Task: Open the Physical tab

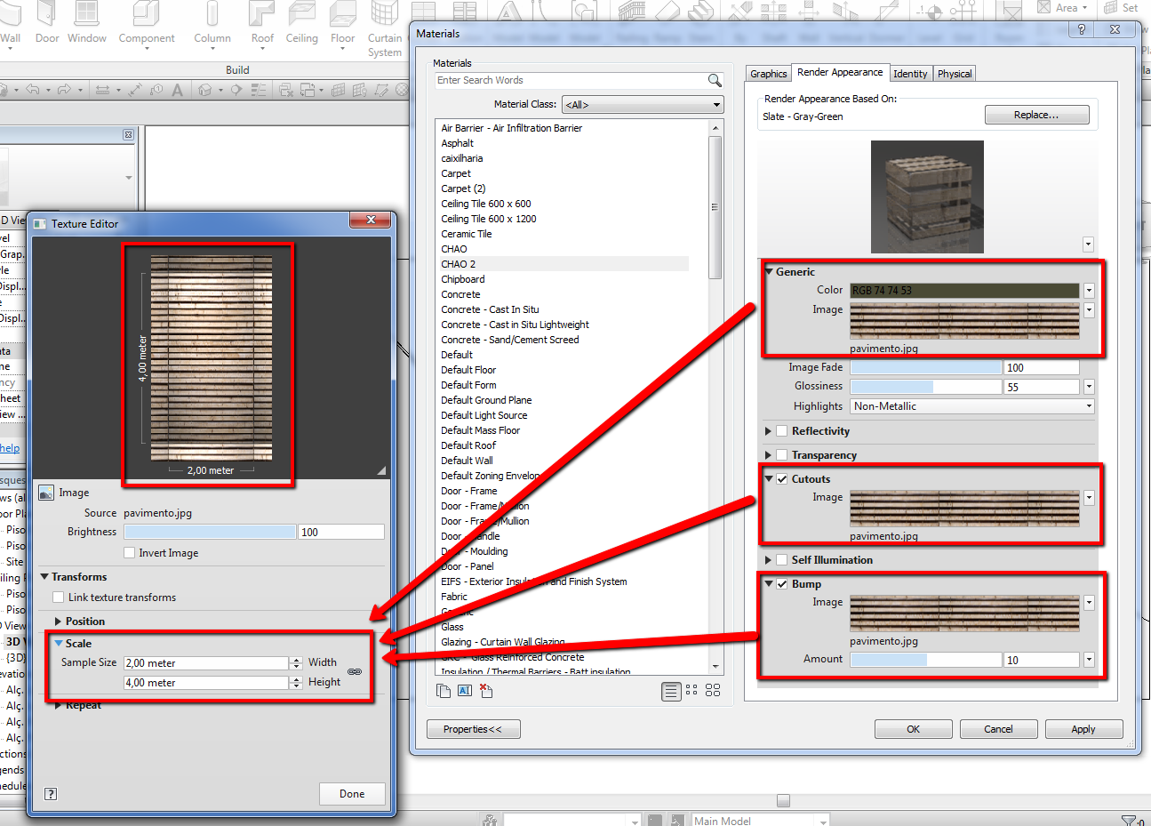Action: tap(955, 74)
